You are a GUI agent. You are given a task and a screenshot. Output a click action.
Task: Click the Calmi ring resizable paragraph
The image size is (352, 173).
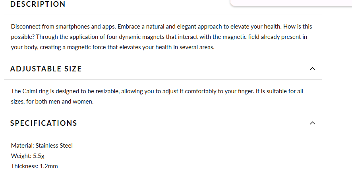157,96
